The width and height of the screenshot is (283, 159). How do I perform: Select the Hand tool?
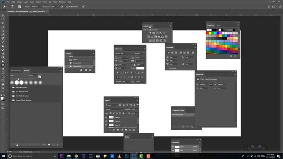[3, 84]
